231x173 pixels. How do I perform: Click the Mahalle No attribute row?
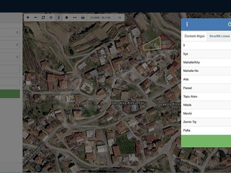[206, 71]
